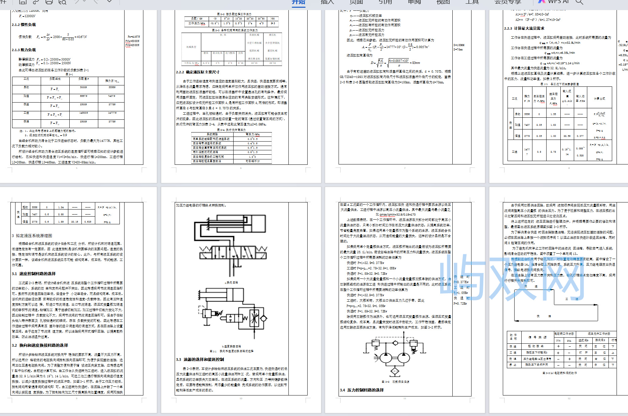Click text 加压力继电器的行程终点转换控制
Screen dimensions: 628x416
pyautogui.click(x=201, y=205)
